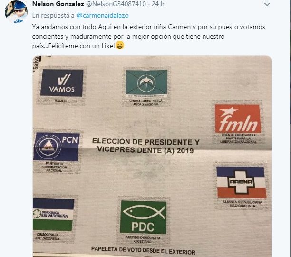291x257 pixels.
Task: Click the ARENA cross logo
Action: (x=241, y=182)
